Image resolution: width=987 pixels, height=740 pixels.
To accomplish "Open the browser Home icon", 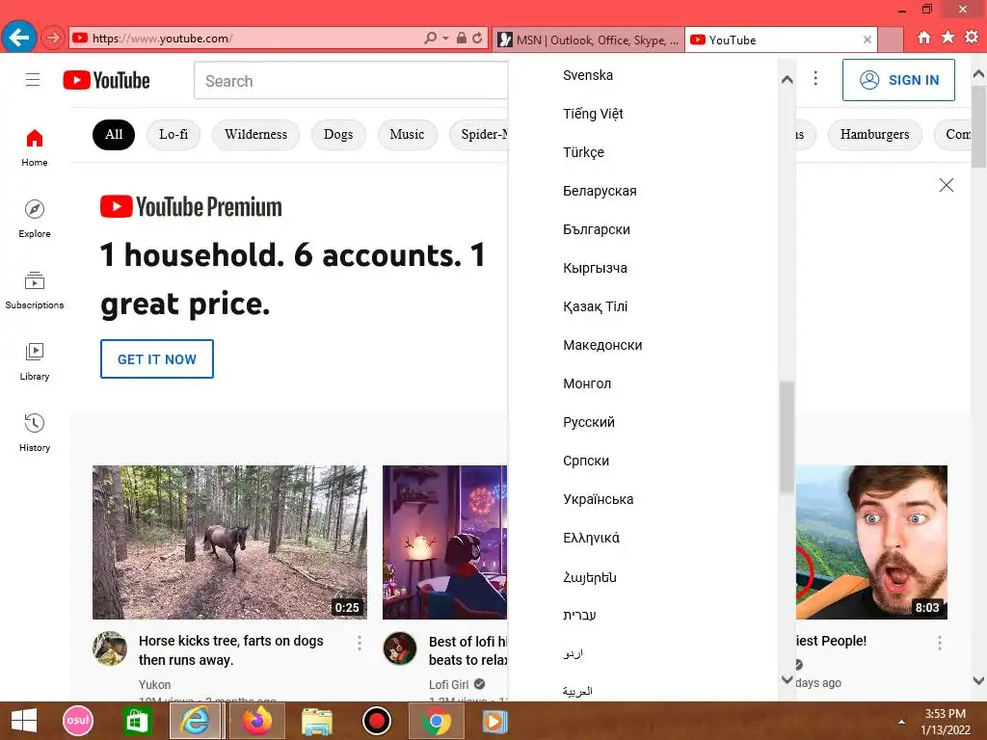I will 923,38.
